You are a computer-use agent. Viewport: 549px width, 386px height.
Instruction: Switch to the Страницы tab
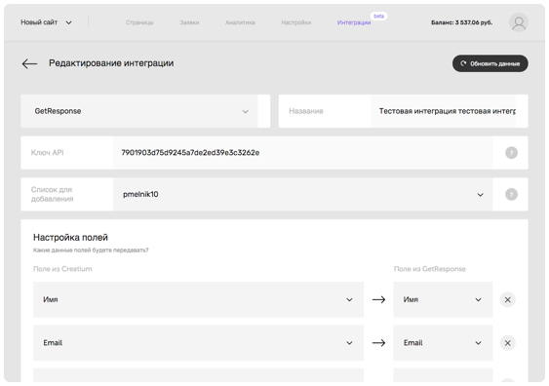tap(139, 22)
